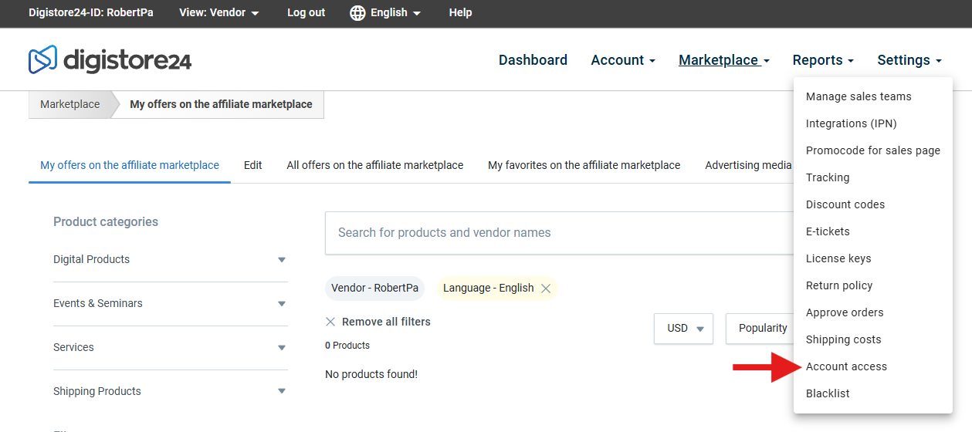Click the Product categories heading
The width and height of the screenshot is (972, 432).
point(106,222)
